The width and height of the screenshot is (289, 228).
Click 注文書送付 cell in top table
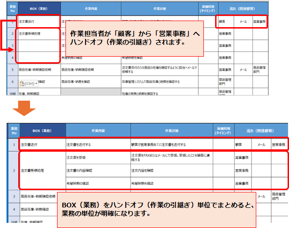[39, 22]
